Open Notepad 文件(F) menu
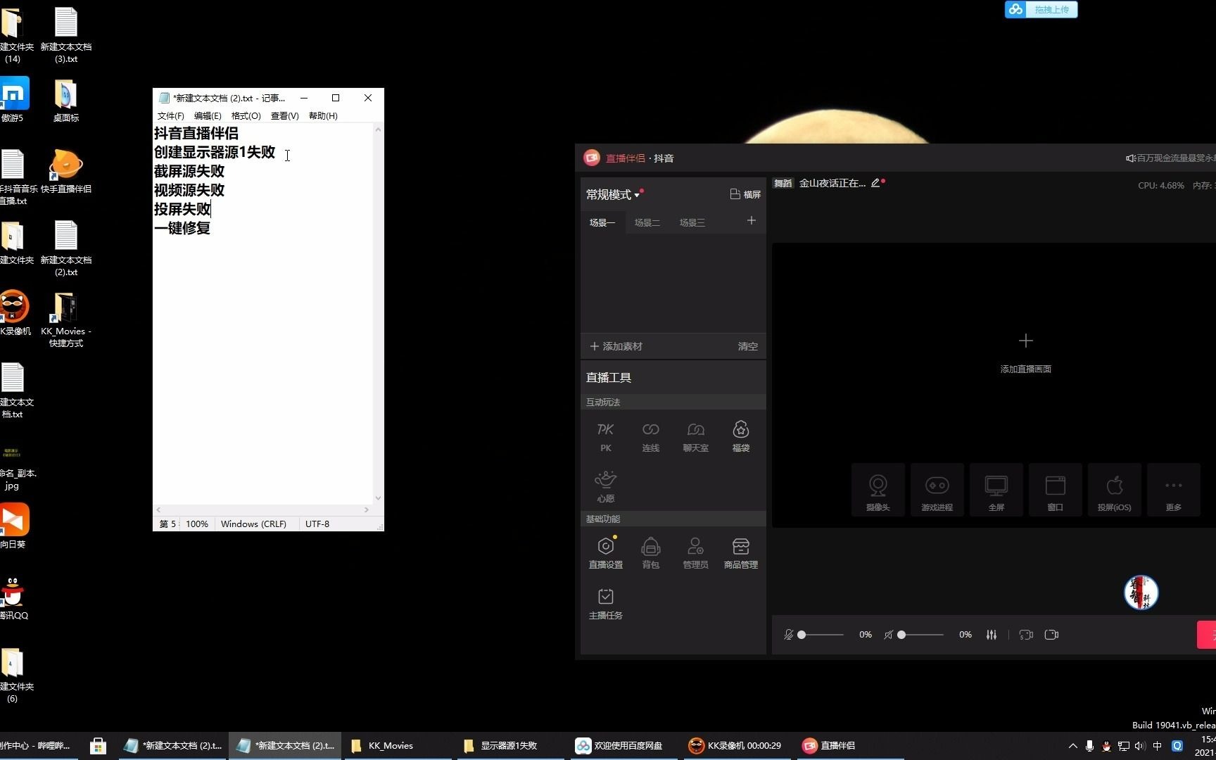Screen dimensions: 1216x760 (170, 115)
